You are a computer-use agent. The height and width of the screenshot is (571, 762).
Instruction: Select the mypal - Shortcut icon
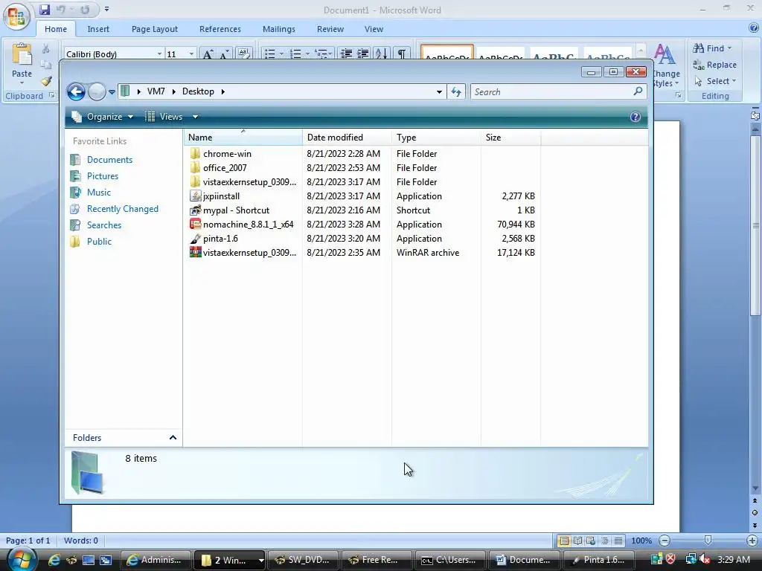(x=195, y=210)
